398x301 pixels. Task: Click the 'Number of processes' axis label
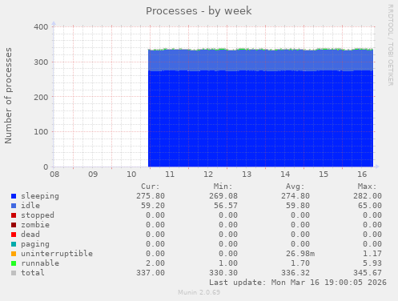(x=9, y=95)
